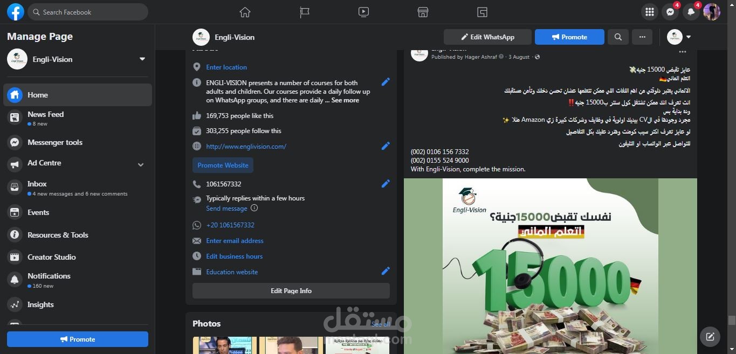Screen dimensions: 736x354
Task: Select Home in Manage Page sidebar
Action: [x=78, y=95]
